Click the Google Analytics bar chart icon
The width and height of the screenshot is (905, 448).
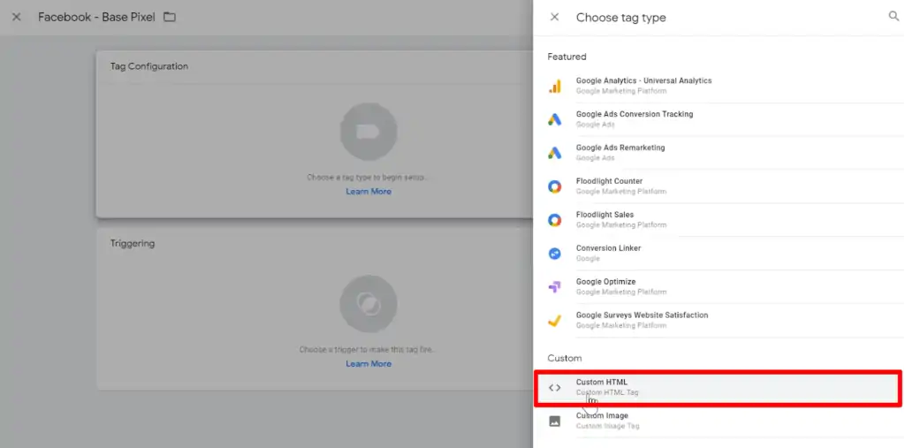[x=555, y=86]
